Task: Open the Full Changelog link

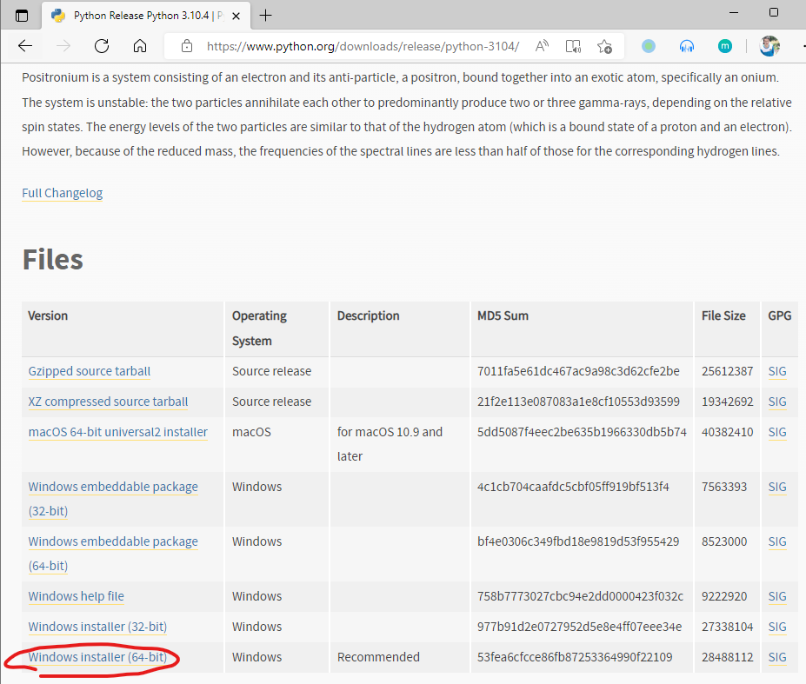Action: 63,193
